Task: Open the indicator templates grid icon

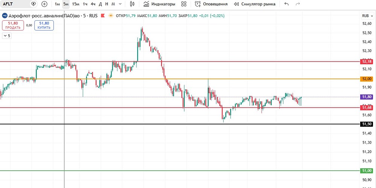Action: [x=184, y=4]
